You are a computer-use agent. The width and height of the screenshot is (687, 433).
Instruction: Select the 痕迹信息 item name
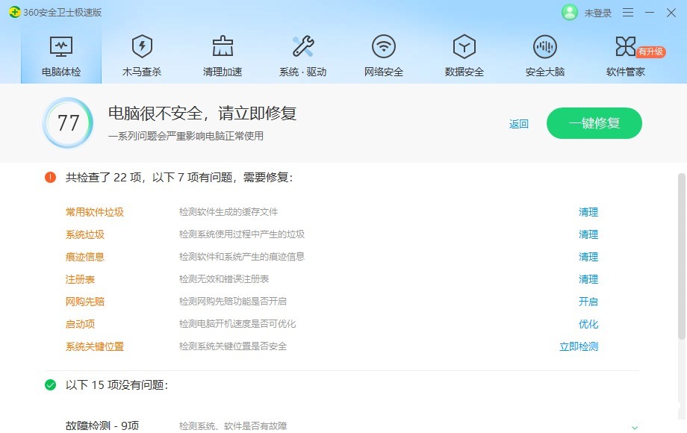click(85, 257)
